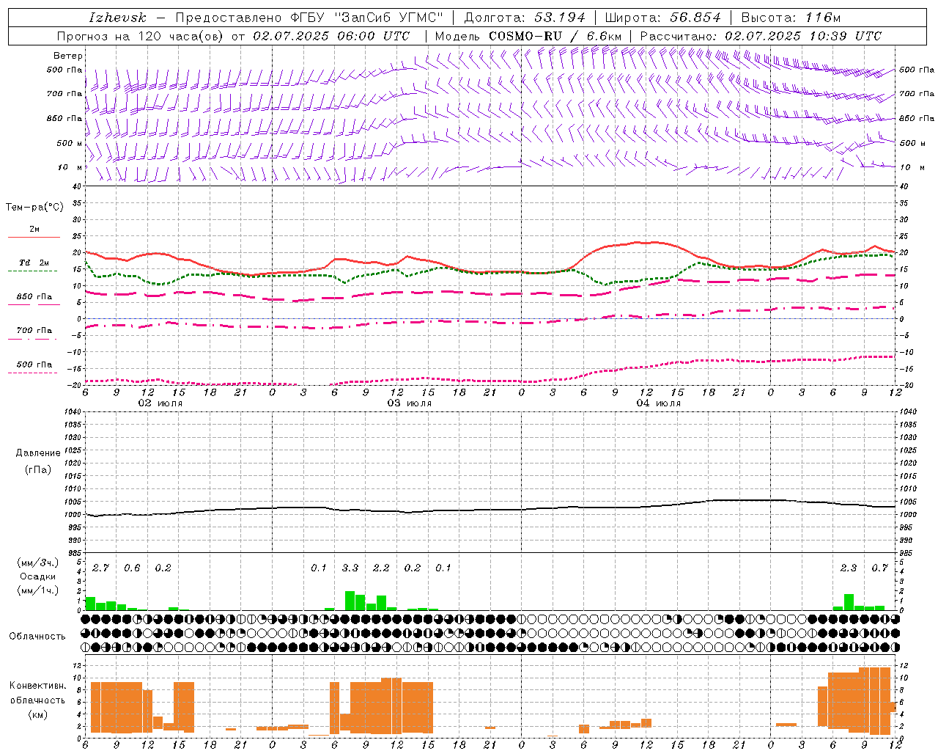Click the 03 июля date label
Viewport: 938px width, 751px height.
[410, 403]
